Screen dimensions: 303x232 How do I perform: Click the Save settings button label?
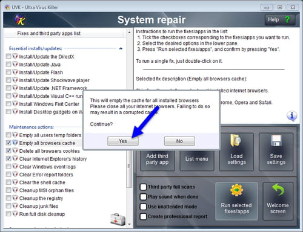tap(276, 159)
